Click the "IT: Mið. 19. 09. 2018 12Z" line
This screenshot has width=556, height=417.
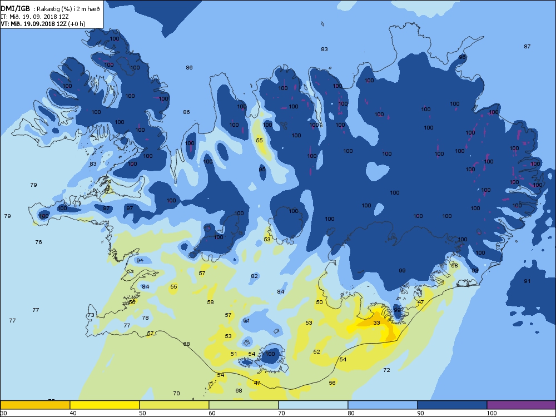[34, 17]
